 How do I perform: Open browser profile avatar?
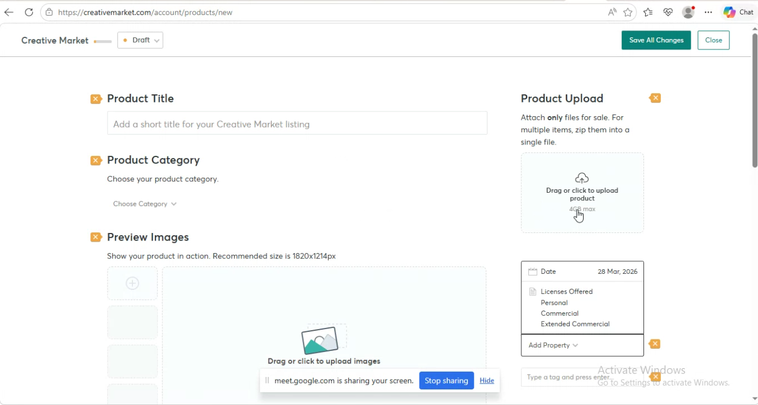tap(688, 12)
